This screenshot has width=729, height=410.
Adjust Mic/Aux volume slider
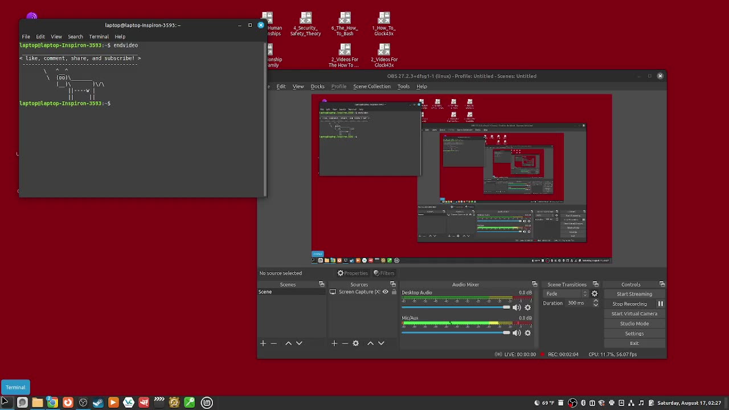456,333
